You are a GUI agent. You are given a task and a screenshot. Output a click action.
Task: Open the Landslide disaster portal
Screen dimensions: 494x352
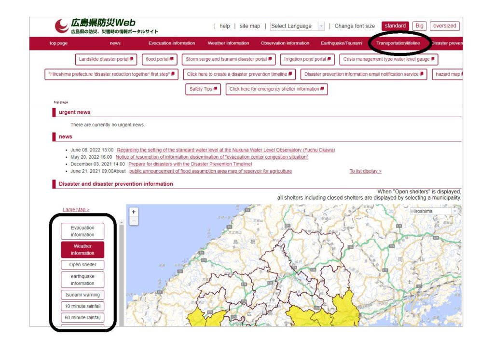[107, 59]
